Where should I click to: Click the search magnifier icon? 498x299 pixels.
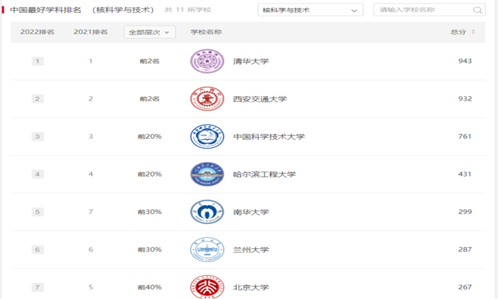(477, 10)
